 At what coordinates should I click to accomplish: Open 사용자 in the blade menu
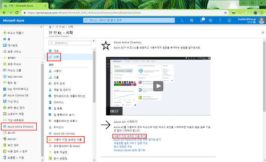click(55, 71)
